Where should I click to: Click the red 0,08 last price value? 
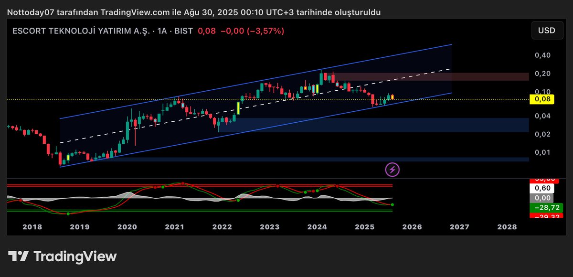coord(207,31)
